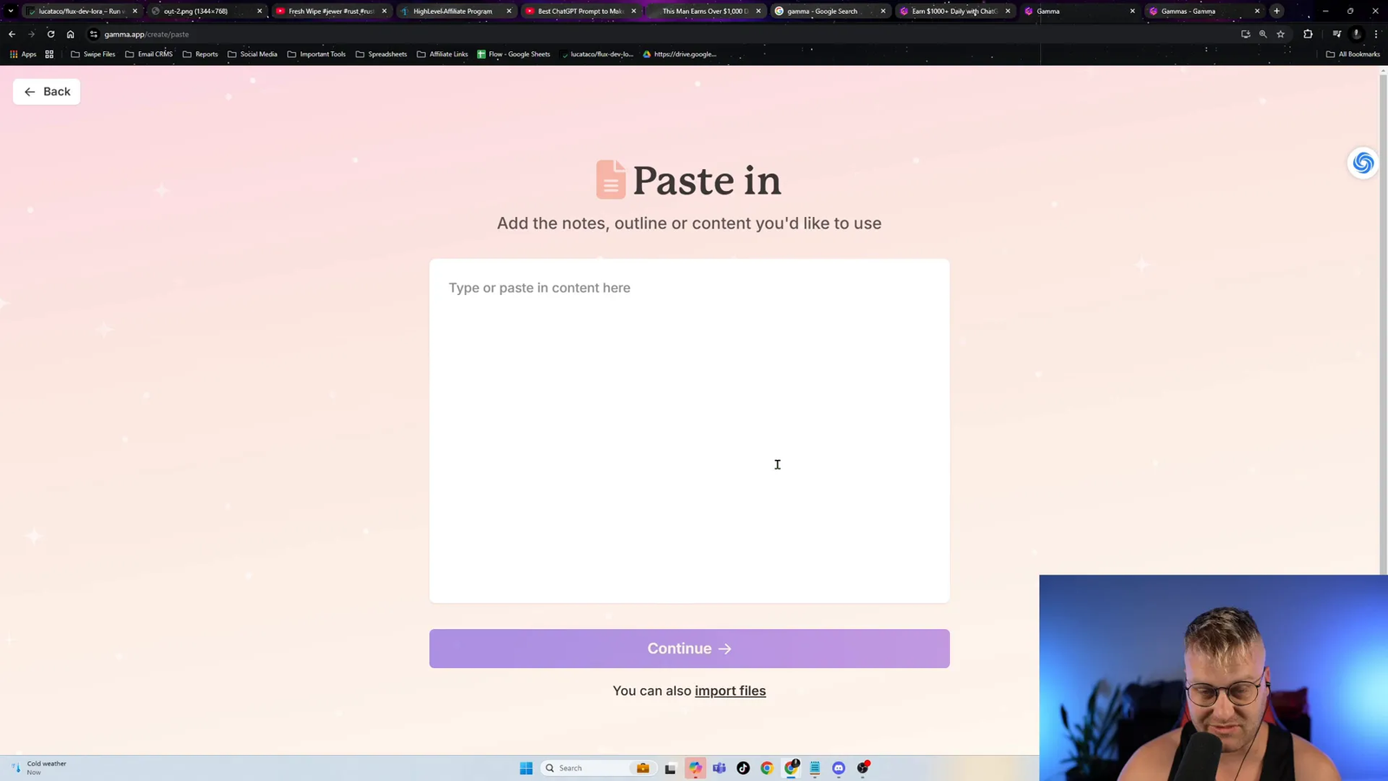Open drive.google bookmark
The image size is (1388, 781).
(679, 54)
